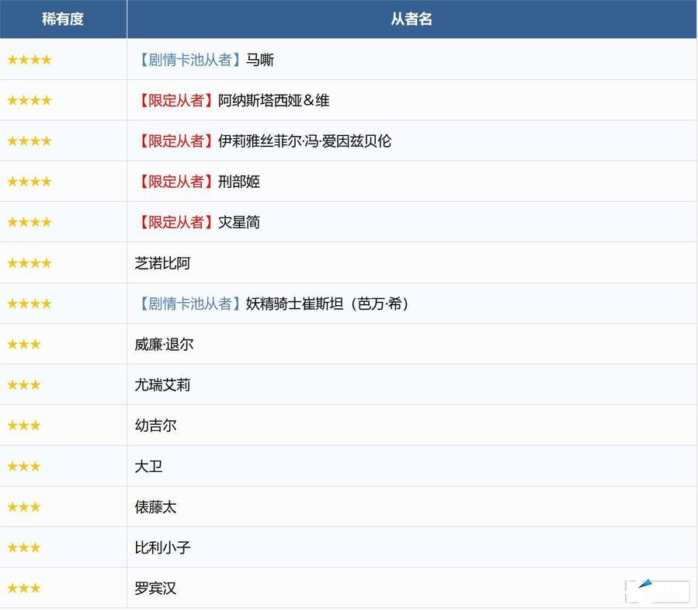Click the 罗宾汉 servant name
This screenshot has width=698, height=611.
click(155, 588)
